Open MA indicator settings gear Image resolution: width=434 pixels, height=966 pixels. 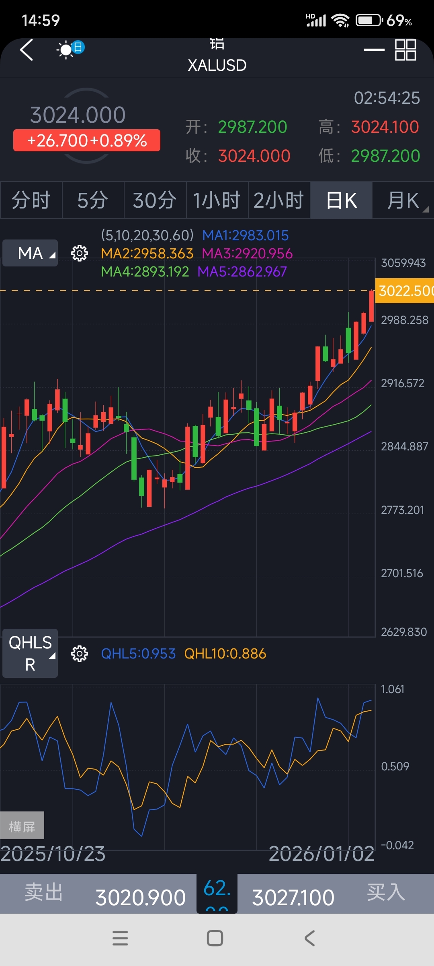(x=80, y=253)
